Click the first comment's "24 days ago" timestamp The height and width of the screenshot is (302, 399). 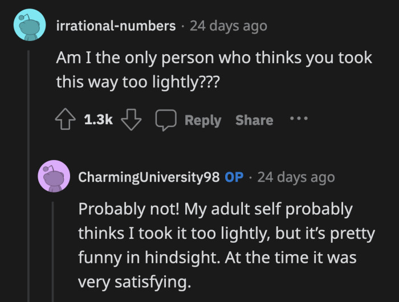228,26
